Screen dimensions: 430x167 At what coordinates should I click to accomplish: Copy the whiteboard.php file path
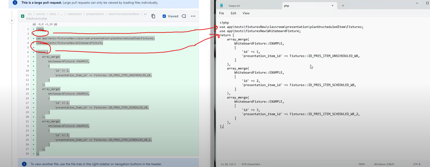click(153, 16)
